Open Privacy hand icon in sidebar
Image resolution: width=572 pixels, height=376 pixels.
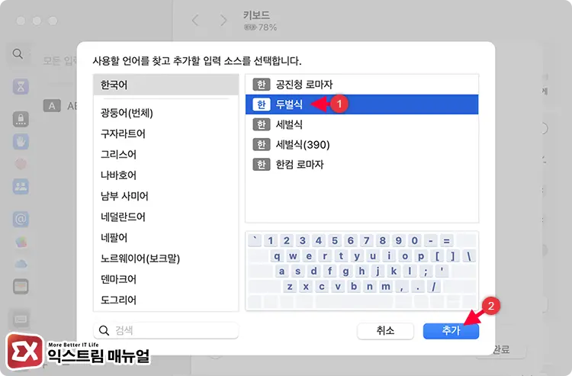point(21,142)
